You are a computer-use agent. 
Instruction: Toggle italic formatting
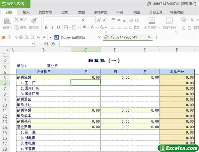coord(52,27)
